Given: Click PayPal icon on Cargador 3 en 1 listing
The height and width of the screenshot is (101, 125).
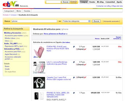Looking at the screenshot, I should 74,77.
